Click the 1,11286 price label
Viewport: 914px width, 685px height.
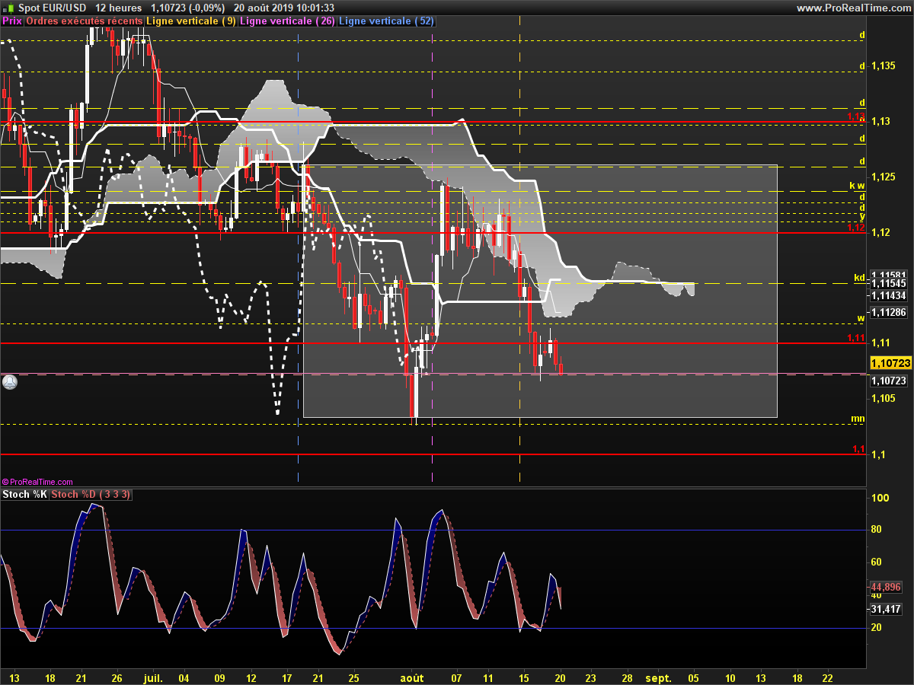point(888,312)
